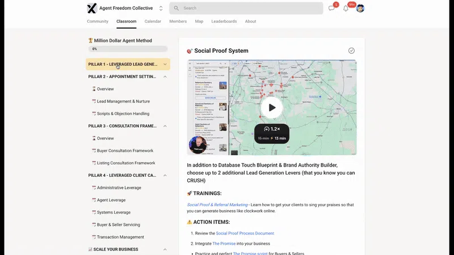This screenshot has height=255, width=454.
Task: Open Social Proof Process Document link
Action: coord(245,233)
